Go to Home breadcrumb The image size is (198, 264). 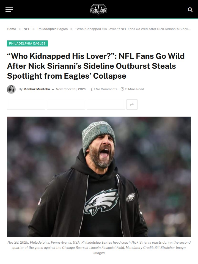coord(11,29)
